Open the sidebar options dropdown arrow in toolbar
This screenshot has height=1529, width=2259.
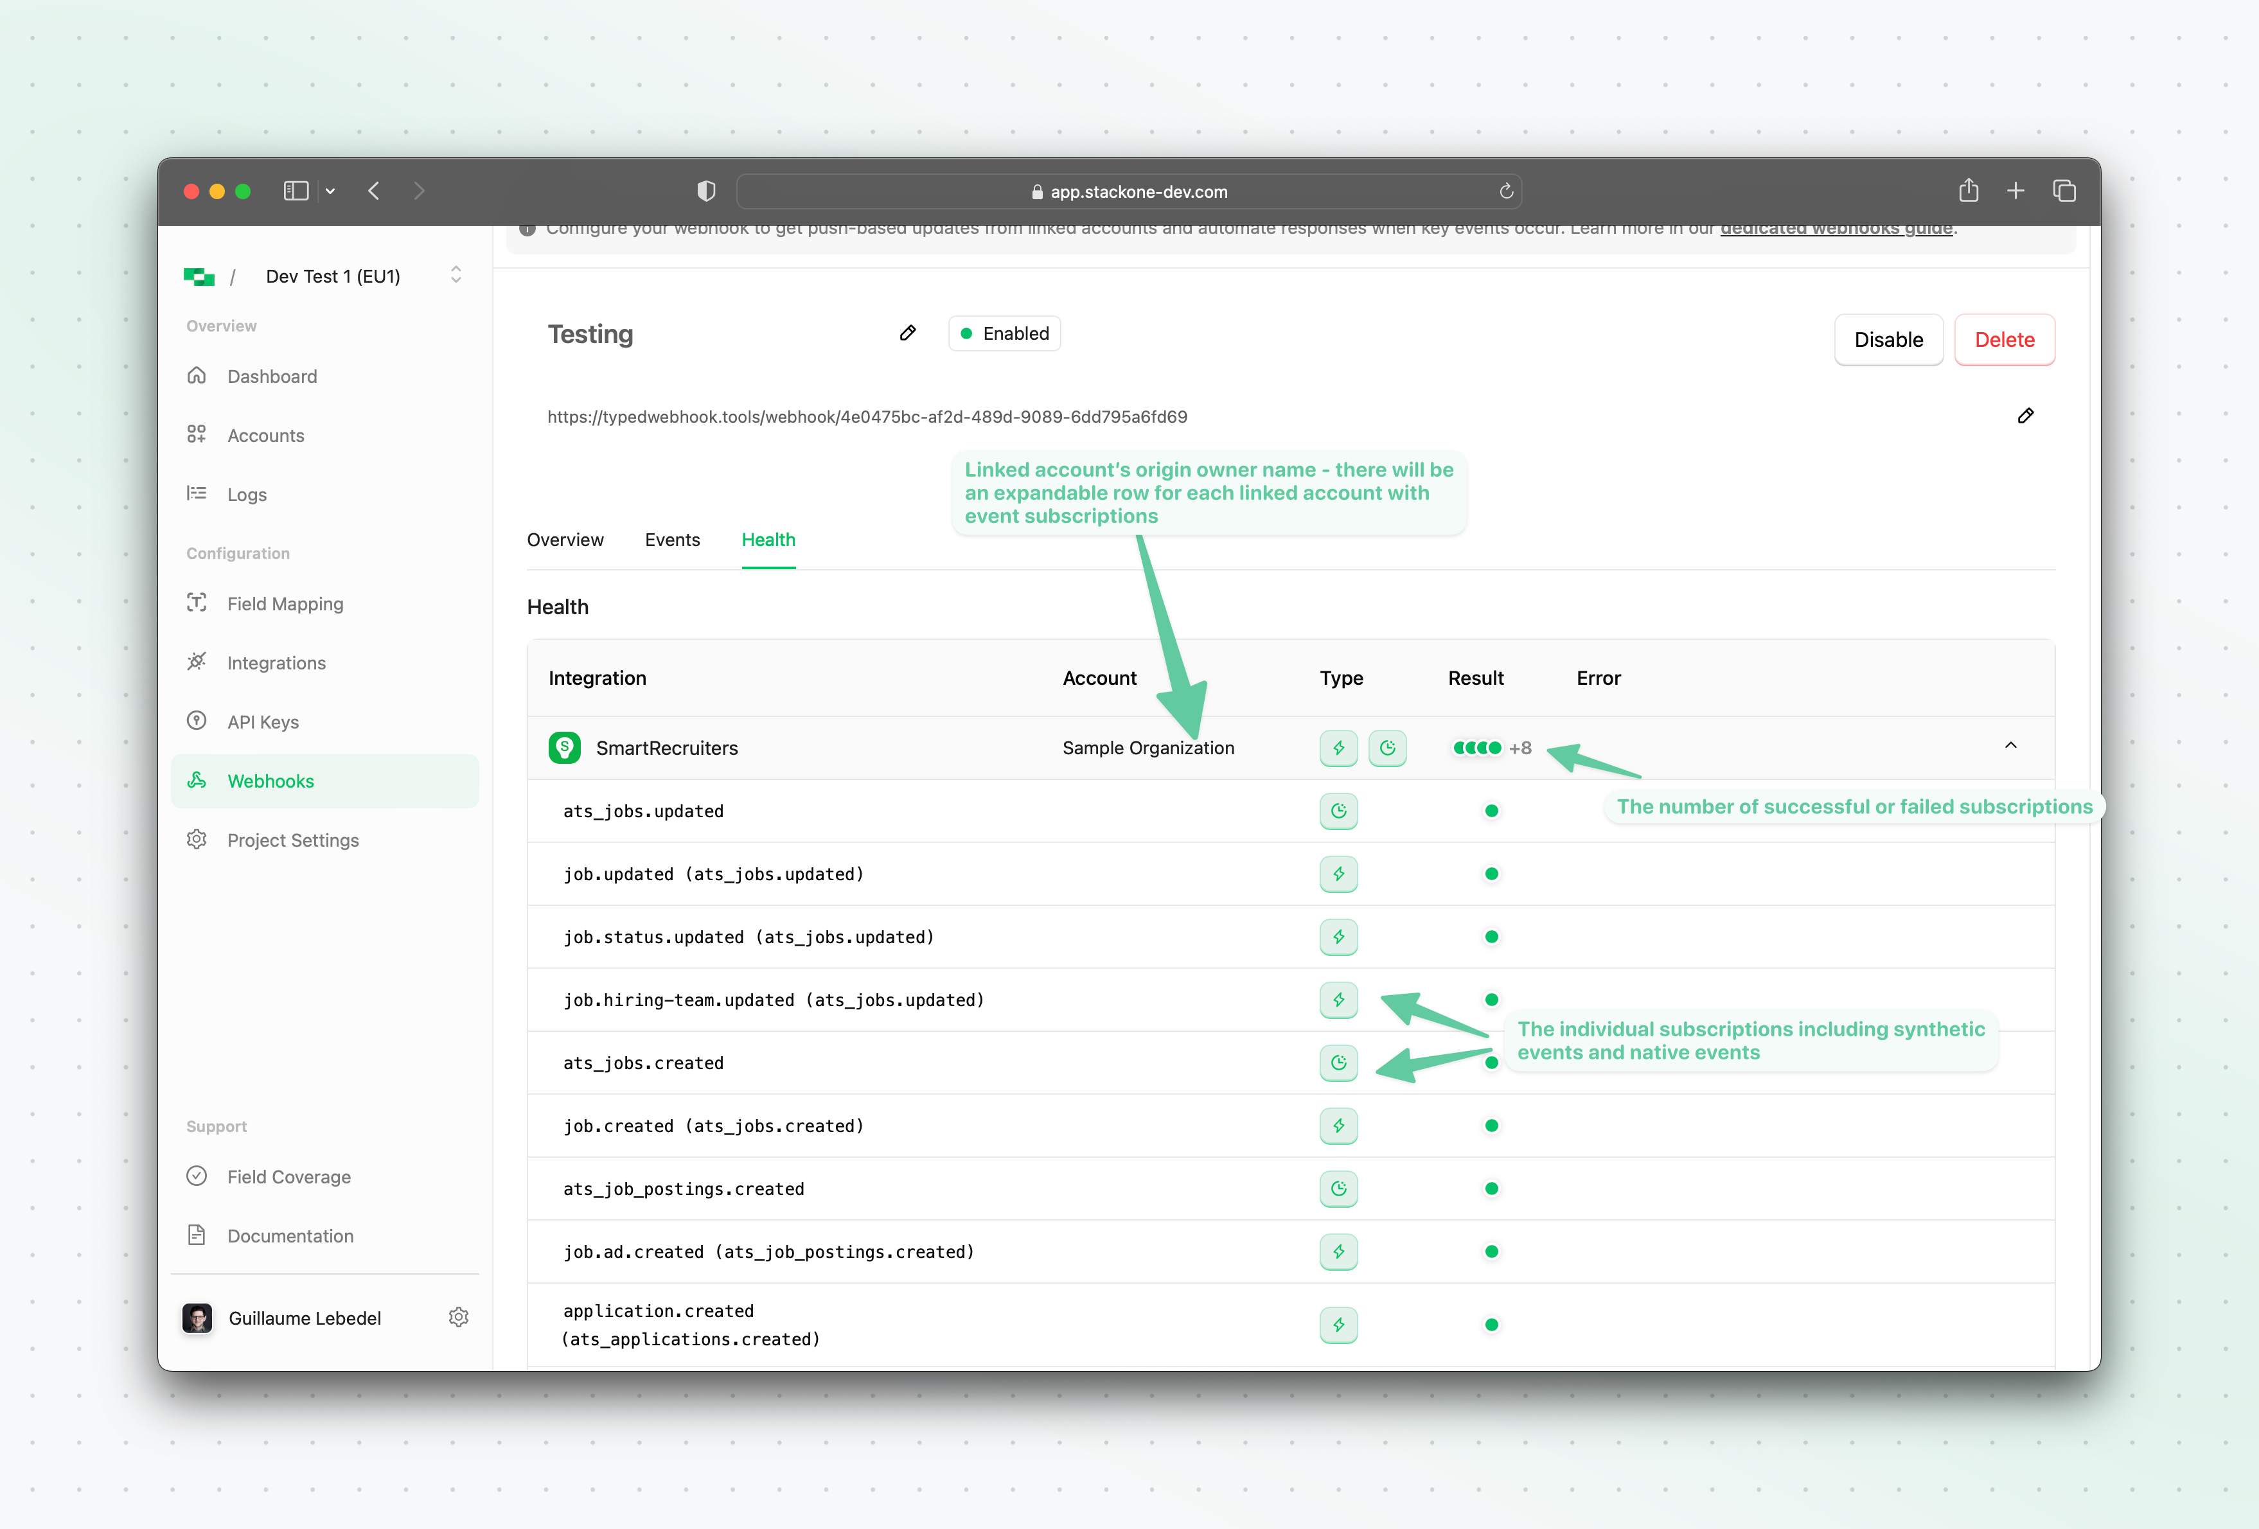pos(330,191)
